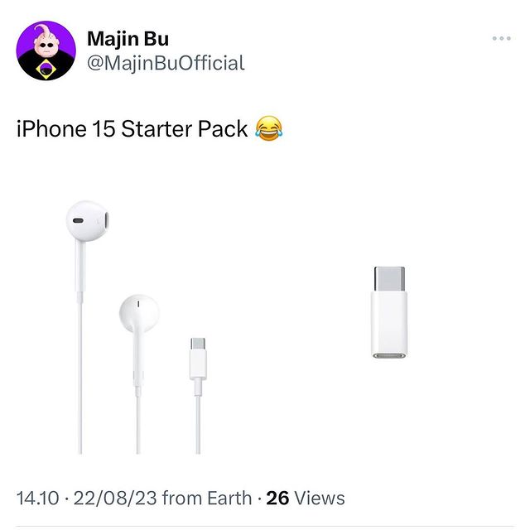Click the yellow diamond on avatar
This screenshot has height=530, width=530.
point(46,70)
